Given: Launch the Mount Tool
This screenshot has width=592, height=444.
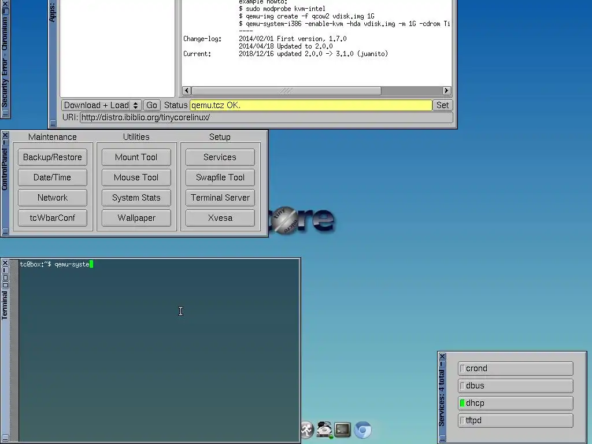Looking at the screenshot, I should (x=136, y=157).
